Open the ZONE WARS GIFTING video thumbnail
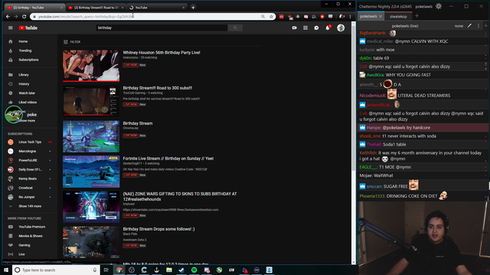Image resolution: width=490 pixels, height=275 pixels. [91, 207]
